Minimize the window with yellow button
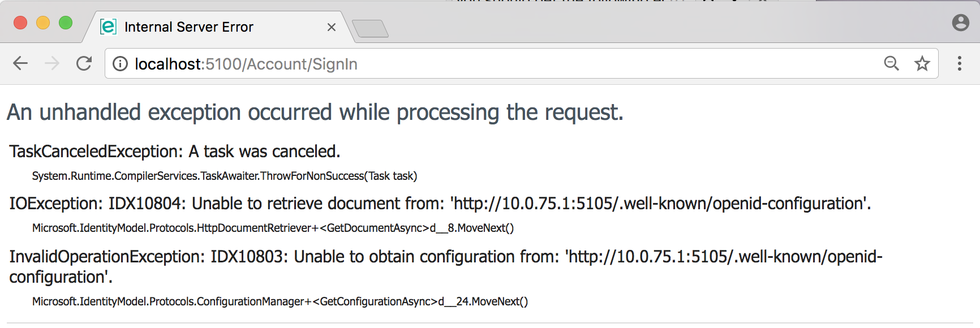Image resolution: width=980 pixels, height=328 pixels. pyautogui.click(x=43, y=23)
